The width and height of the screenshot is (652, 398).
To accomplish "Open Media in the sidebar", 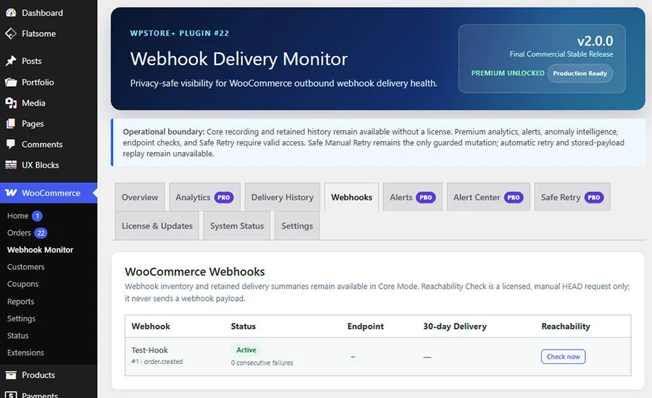I will [33, 103].
